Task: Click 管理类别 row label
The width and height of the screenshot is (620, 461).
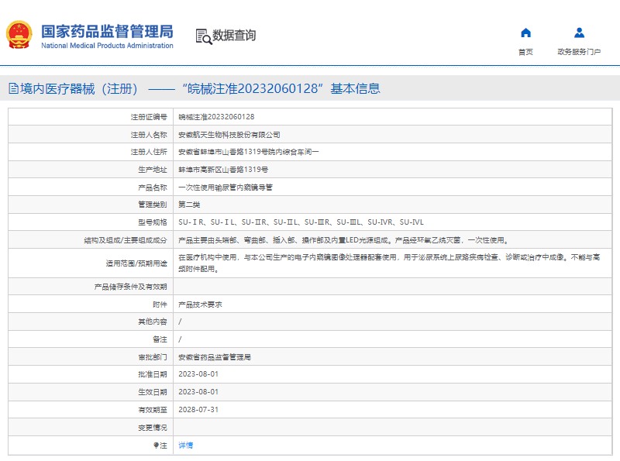Action: click(x=153, y=205)
